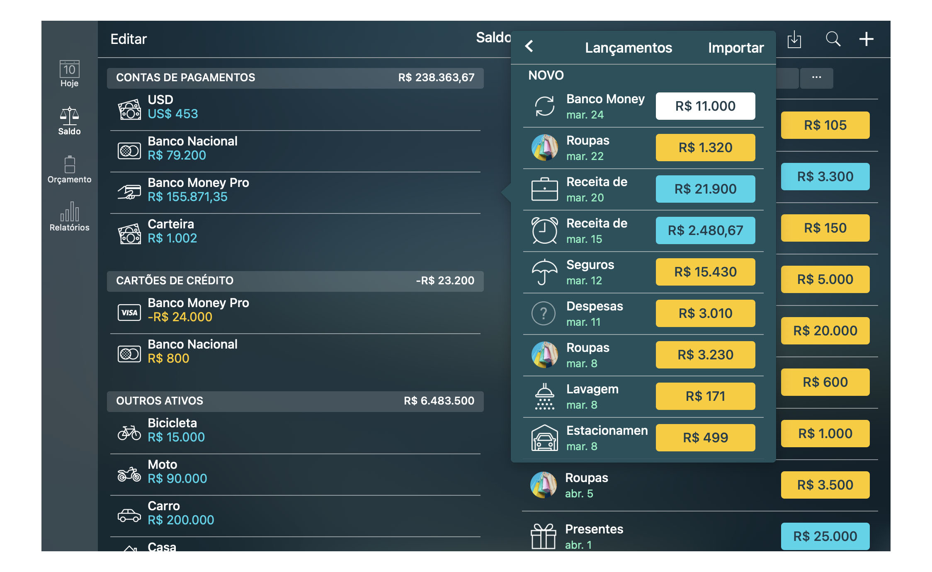932x572 pixels.
Task: Open the Banco Money Pro R$ 155.871,35 account
Action: [295, 192]
